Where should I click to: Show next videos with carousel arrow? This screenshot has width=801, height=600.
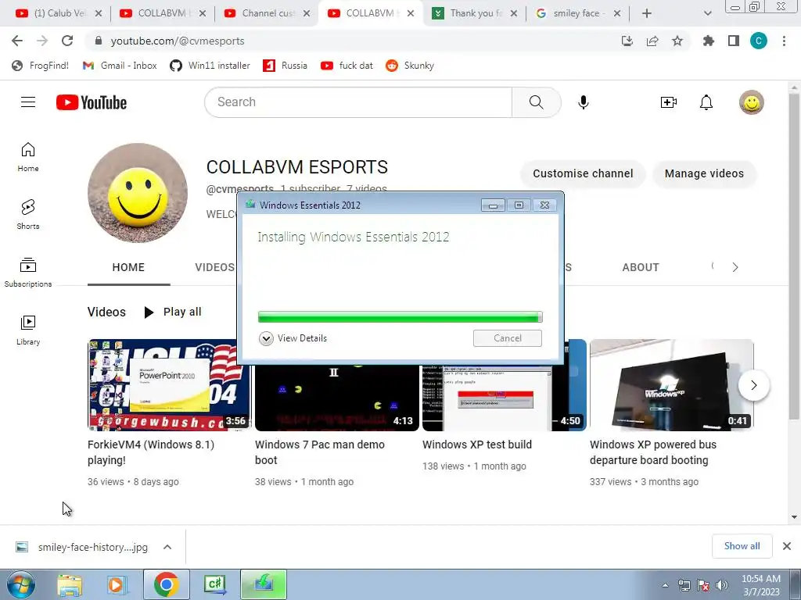click(x=753, y=385)
